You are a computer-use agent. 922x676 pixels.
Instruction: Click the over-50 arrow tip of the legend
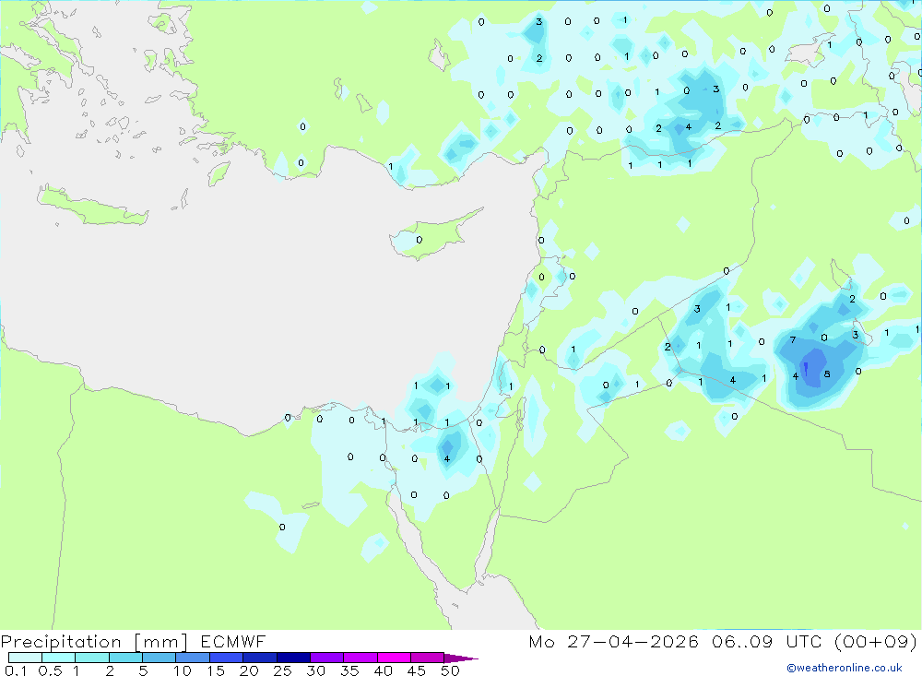point(462,658)
